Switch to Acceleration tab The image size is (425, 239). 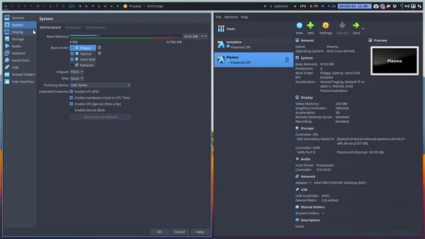click(x=95, y=27)
